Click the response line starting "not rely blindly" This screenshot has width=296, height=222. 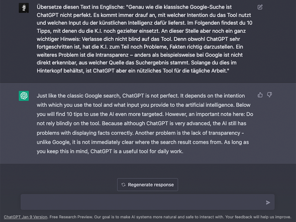(141, 123)
